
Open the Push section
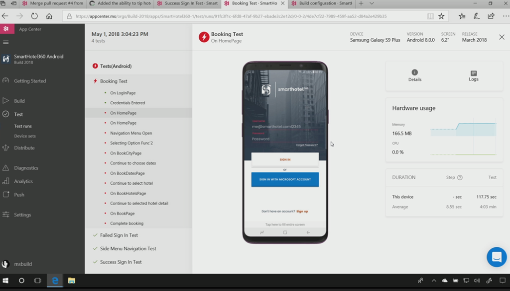tap(19, 195)
